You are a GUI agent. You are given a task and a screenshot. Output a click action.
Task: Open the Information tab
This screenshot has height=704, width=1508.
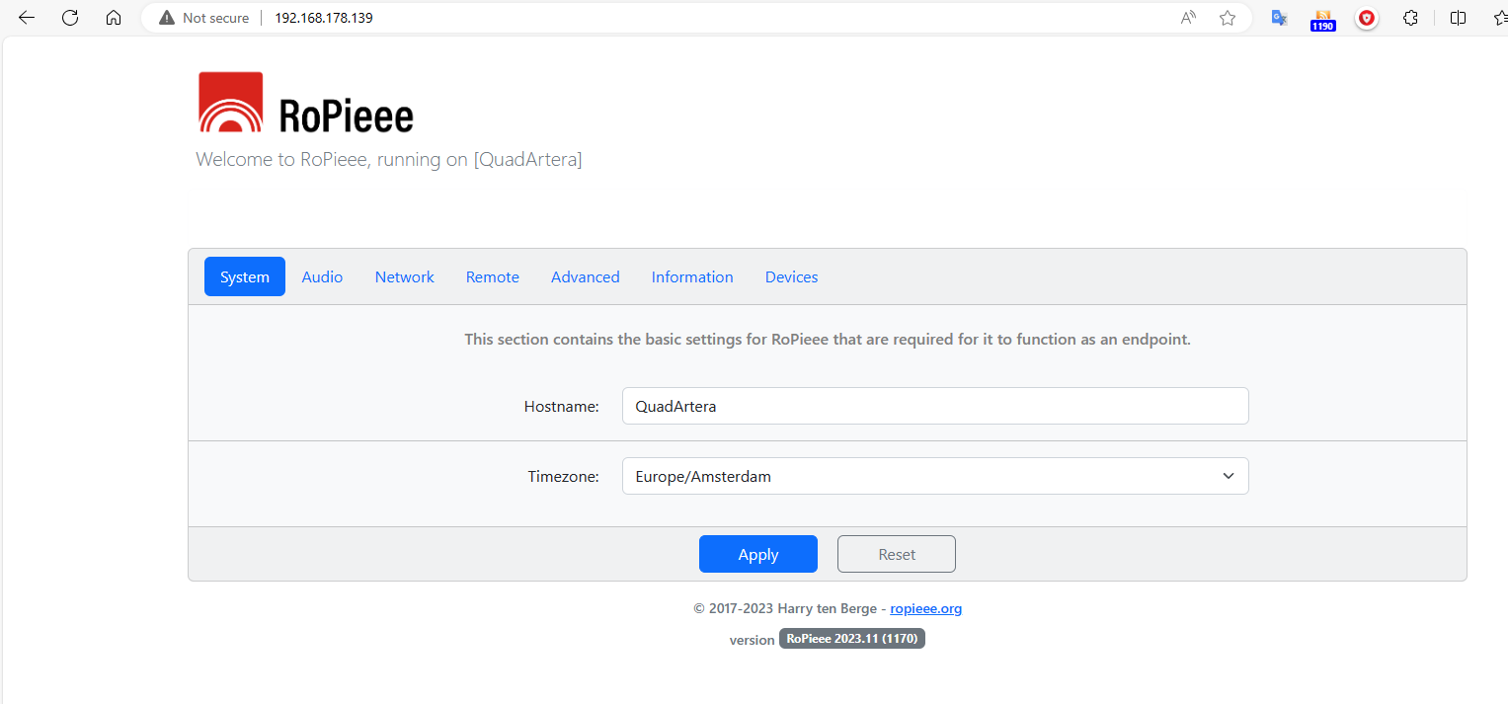pyautogui.click(x=692, y=276)
